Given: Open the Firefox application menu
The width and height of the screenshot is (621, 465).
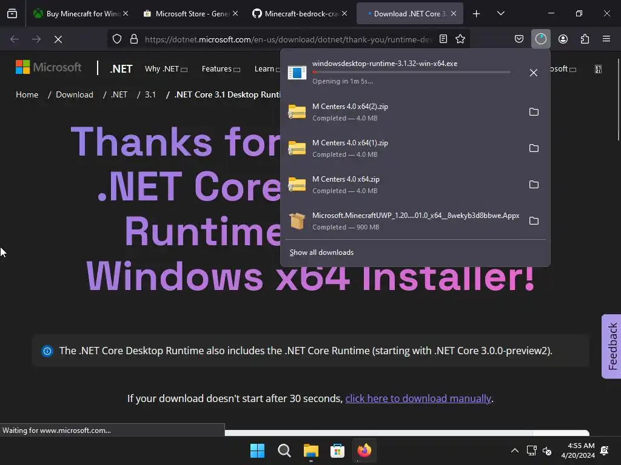Looking at the screenshot, I should coord(606,39).
